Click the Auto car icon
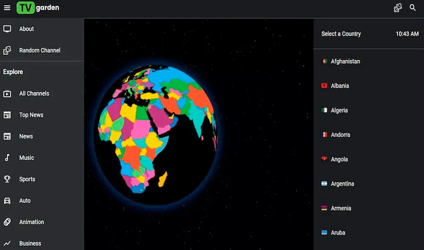 (x=7, y=201)
